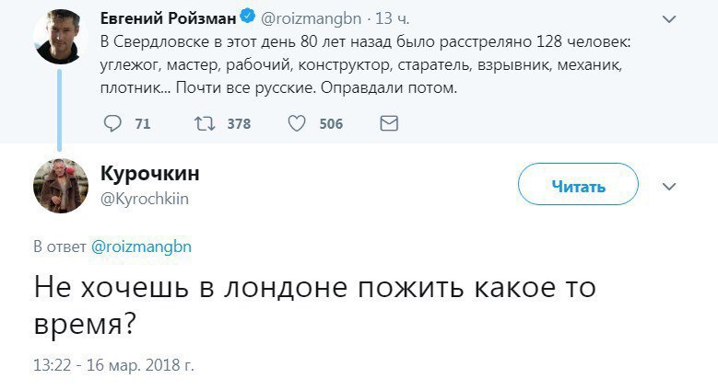Image resolution: width=718 pixels, height=390 pixels.
Task: Send tweet via direct message envelope icon
Action: tap(389, 123)
